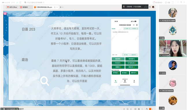The height and width of the screenshot is (110, 187).
Task: Click the green 中日互译 button
Action: click(118, 63)
